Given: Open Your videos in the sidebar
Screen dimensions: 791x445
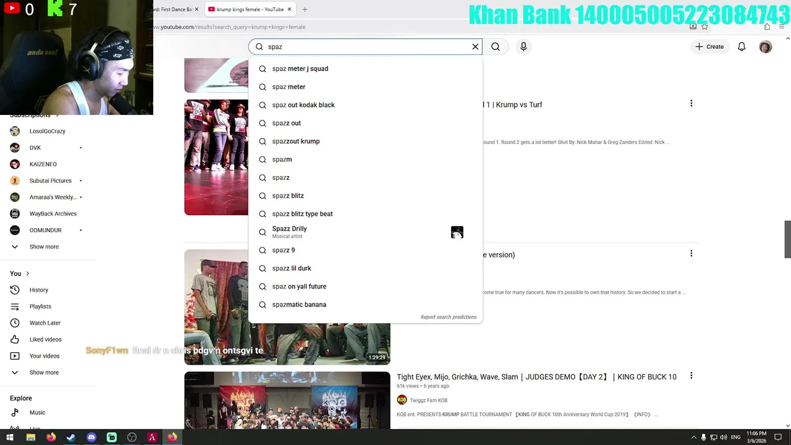Looking at the screenshot, I should tap(44, 356).
